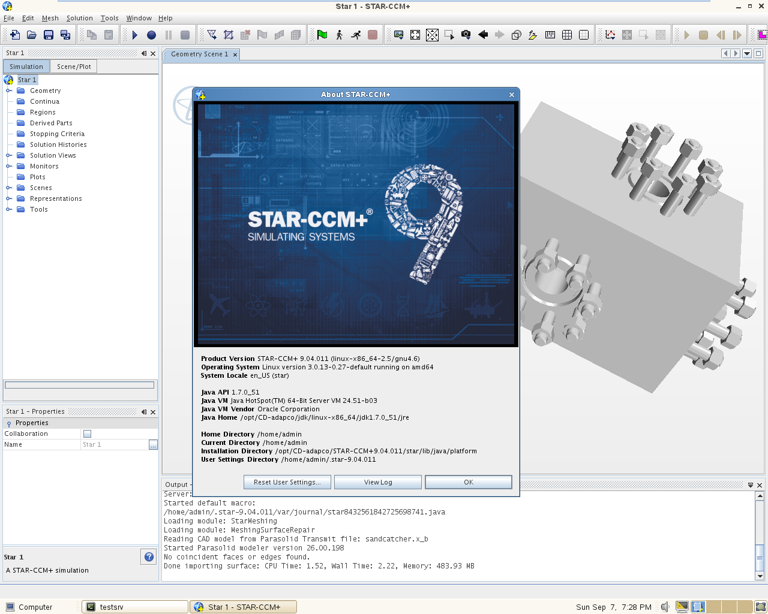Open the Tools menu
Image resolution: width=768 pixels, height=614 pixels.
click(x=109, y=18)
